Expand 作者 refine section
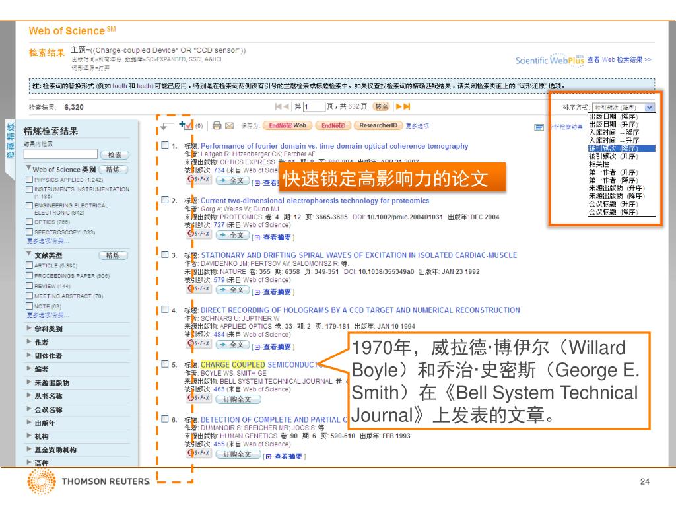 (x=28, y=341)
